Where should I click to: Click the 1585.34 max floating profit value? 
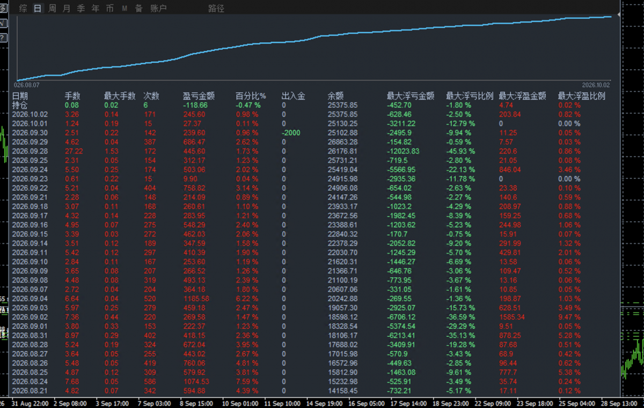(x=512, y=317)
